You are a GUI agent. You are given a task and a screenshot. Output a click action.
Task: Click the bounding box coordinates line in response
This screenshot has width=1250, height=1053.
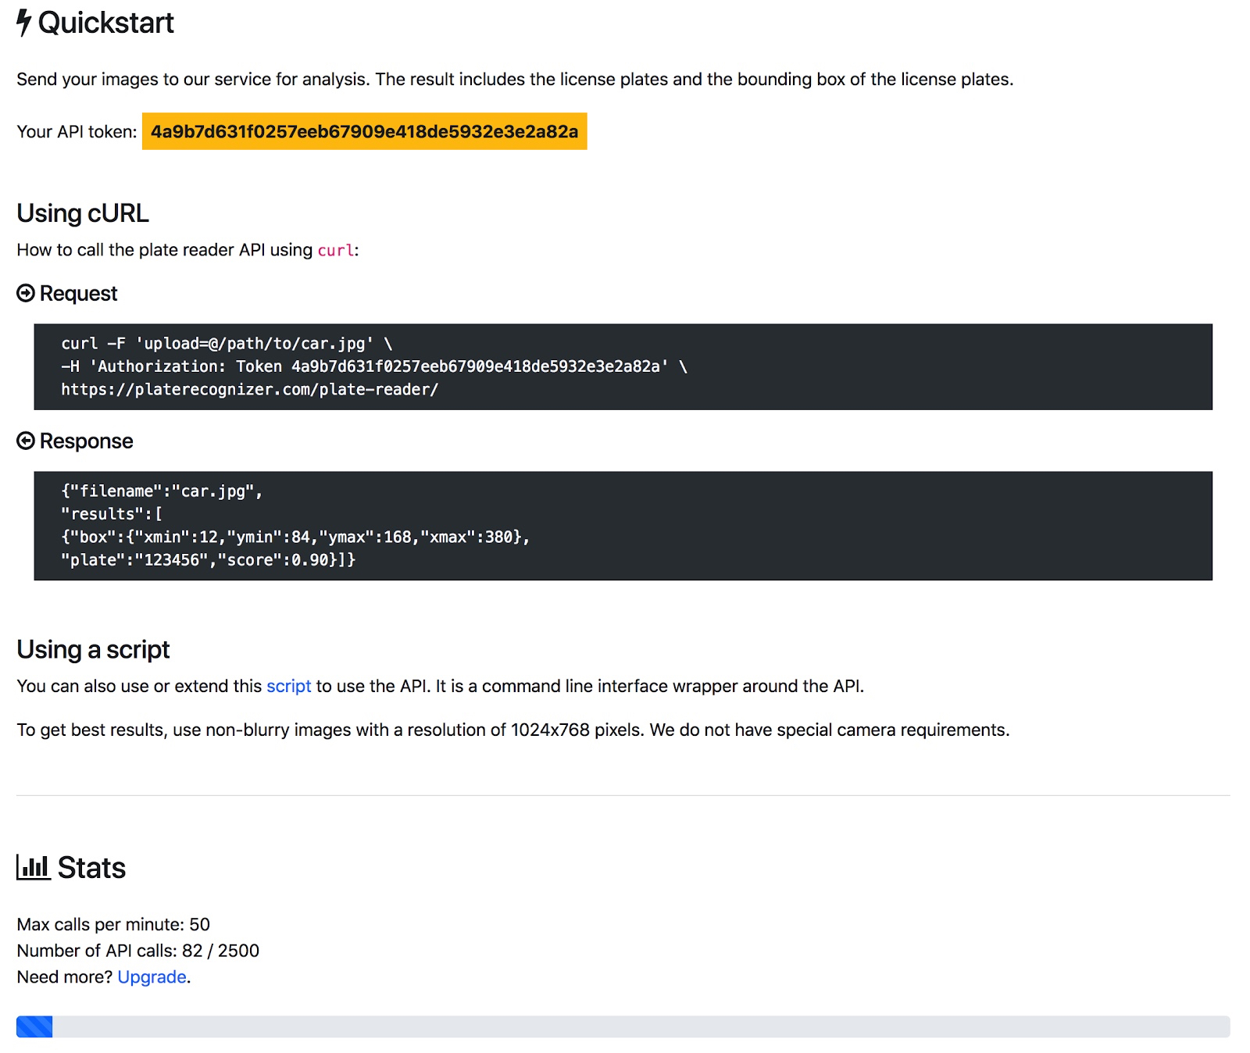[295, 537]
